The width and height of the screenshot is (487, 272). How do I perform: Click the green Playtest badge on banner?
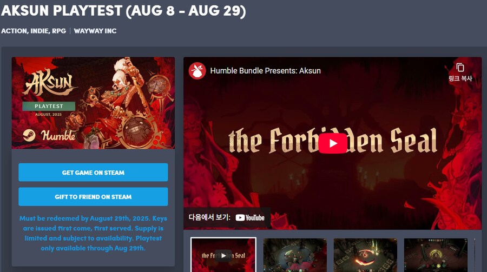[x=49, y=106]
